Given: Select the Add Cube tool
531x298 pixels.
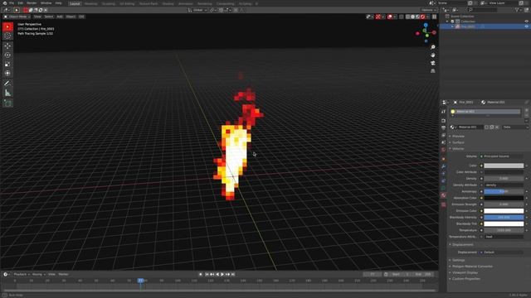Looking at the screenshot, I should pyautogui.click(x=7, y=103).
